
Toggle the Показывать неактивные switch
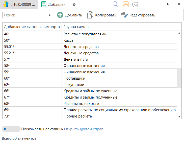11,129
